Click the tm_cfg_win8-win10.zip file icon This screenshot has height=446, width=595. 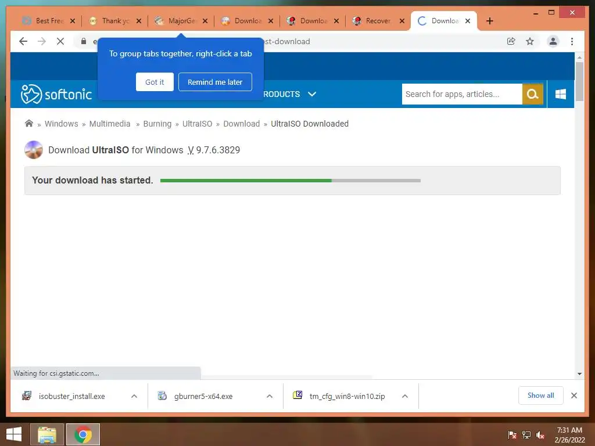[297, 395]
